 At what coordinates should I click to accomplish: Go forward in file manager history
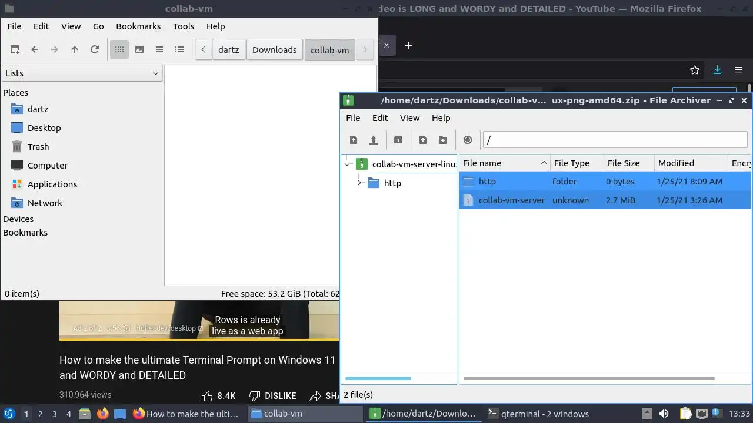coord(55,50)
